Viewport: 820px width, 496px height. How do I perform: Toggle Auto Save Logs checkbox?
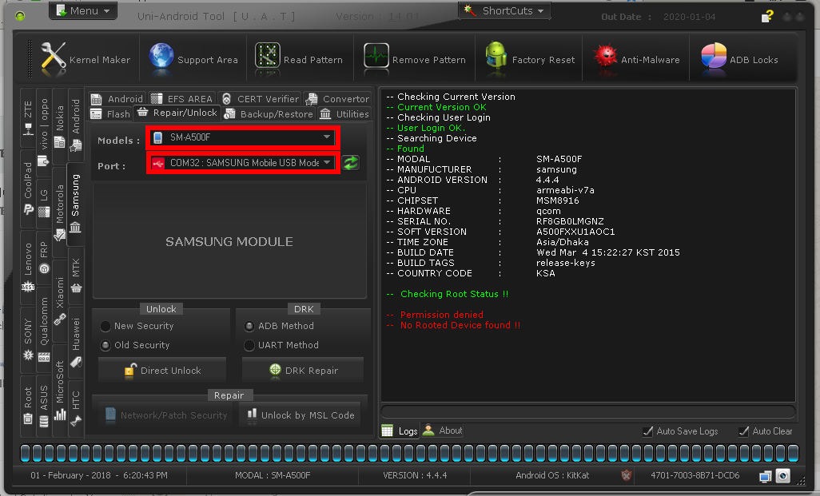click(680, 431)
